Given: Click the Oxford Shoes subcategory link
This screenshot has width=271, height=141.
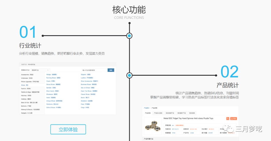Looking at the screenshot, I should click(53, 107).
